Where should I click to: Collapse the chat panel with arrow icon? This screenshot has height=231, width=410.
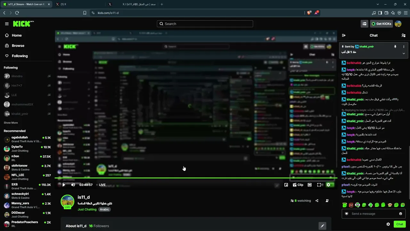[x=344, y=35]
